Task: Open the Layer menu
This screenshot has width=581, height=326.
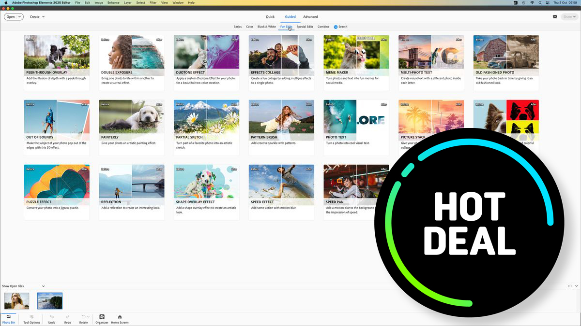Action: pos(127,2)
